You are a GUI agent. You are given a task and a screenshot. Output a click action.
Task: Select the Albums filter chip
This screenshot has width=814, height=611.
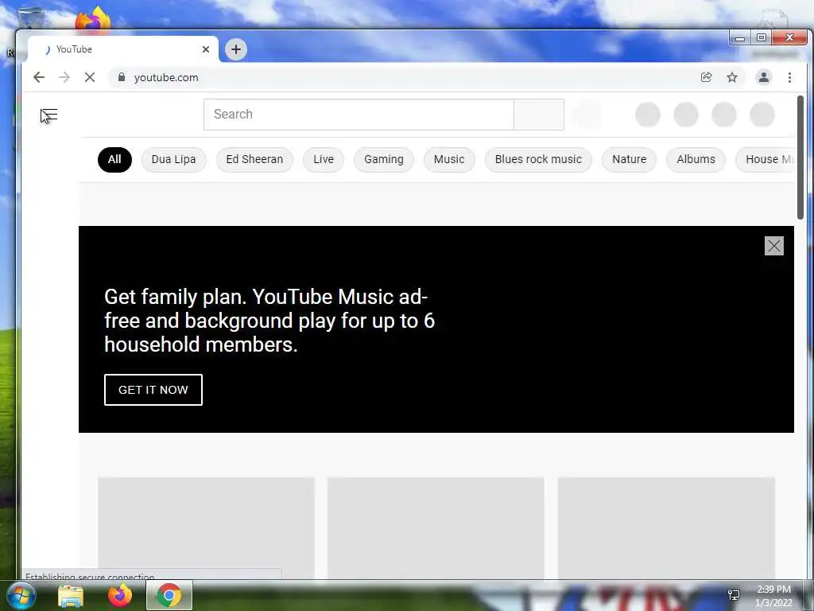696,159
